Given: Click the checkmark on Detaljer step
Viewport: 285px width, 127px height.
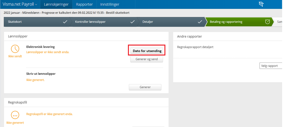Looking at the screenshot, I should coord(200,22).
